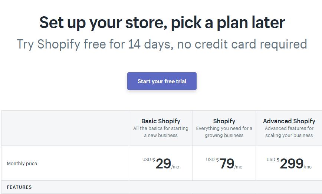Click the Monthly price row label
Viewport: 322px width, 194px height.
click(x=22, y=164)
